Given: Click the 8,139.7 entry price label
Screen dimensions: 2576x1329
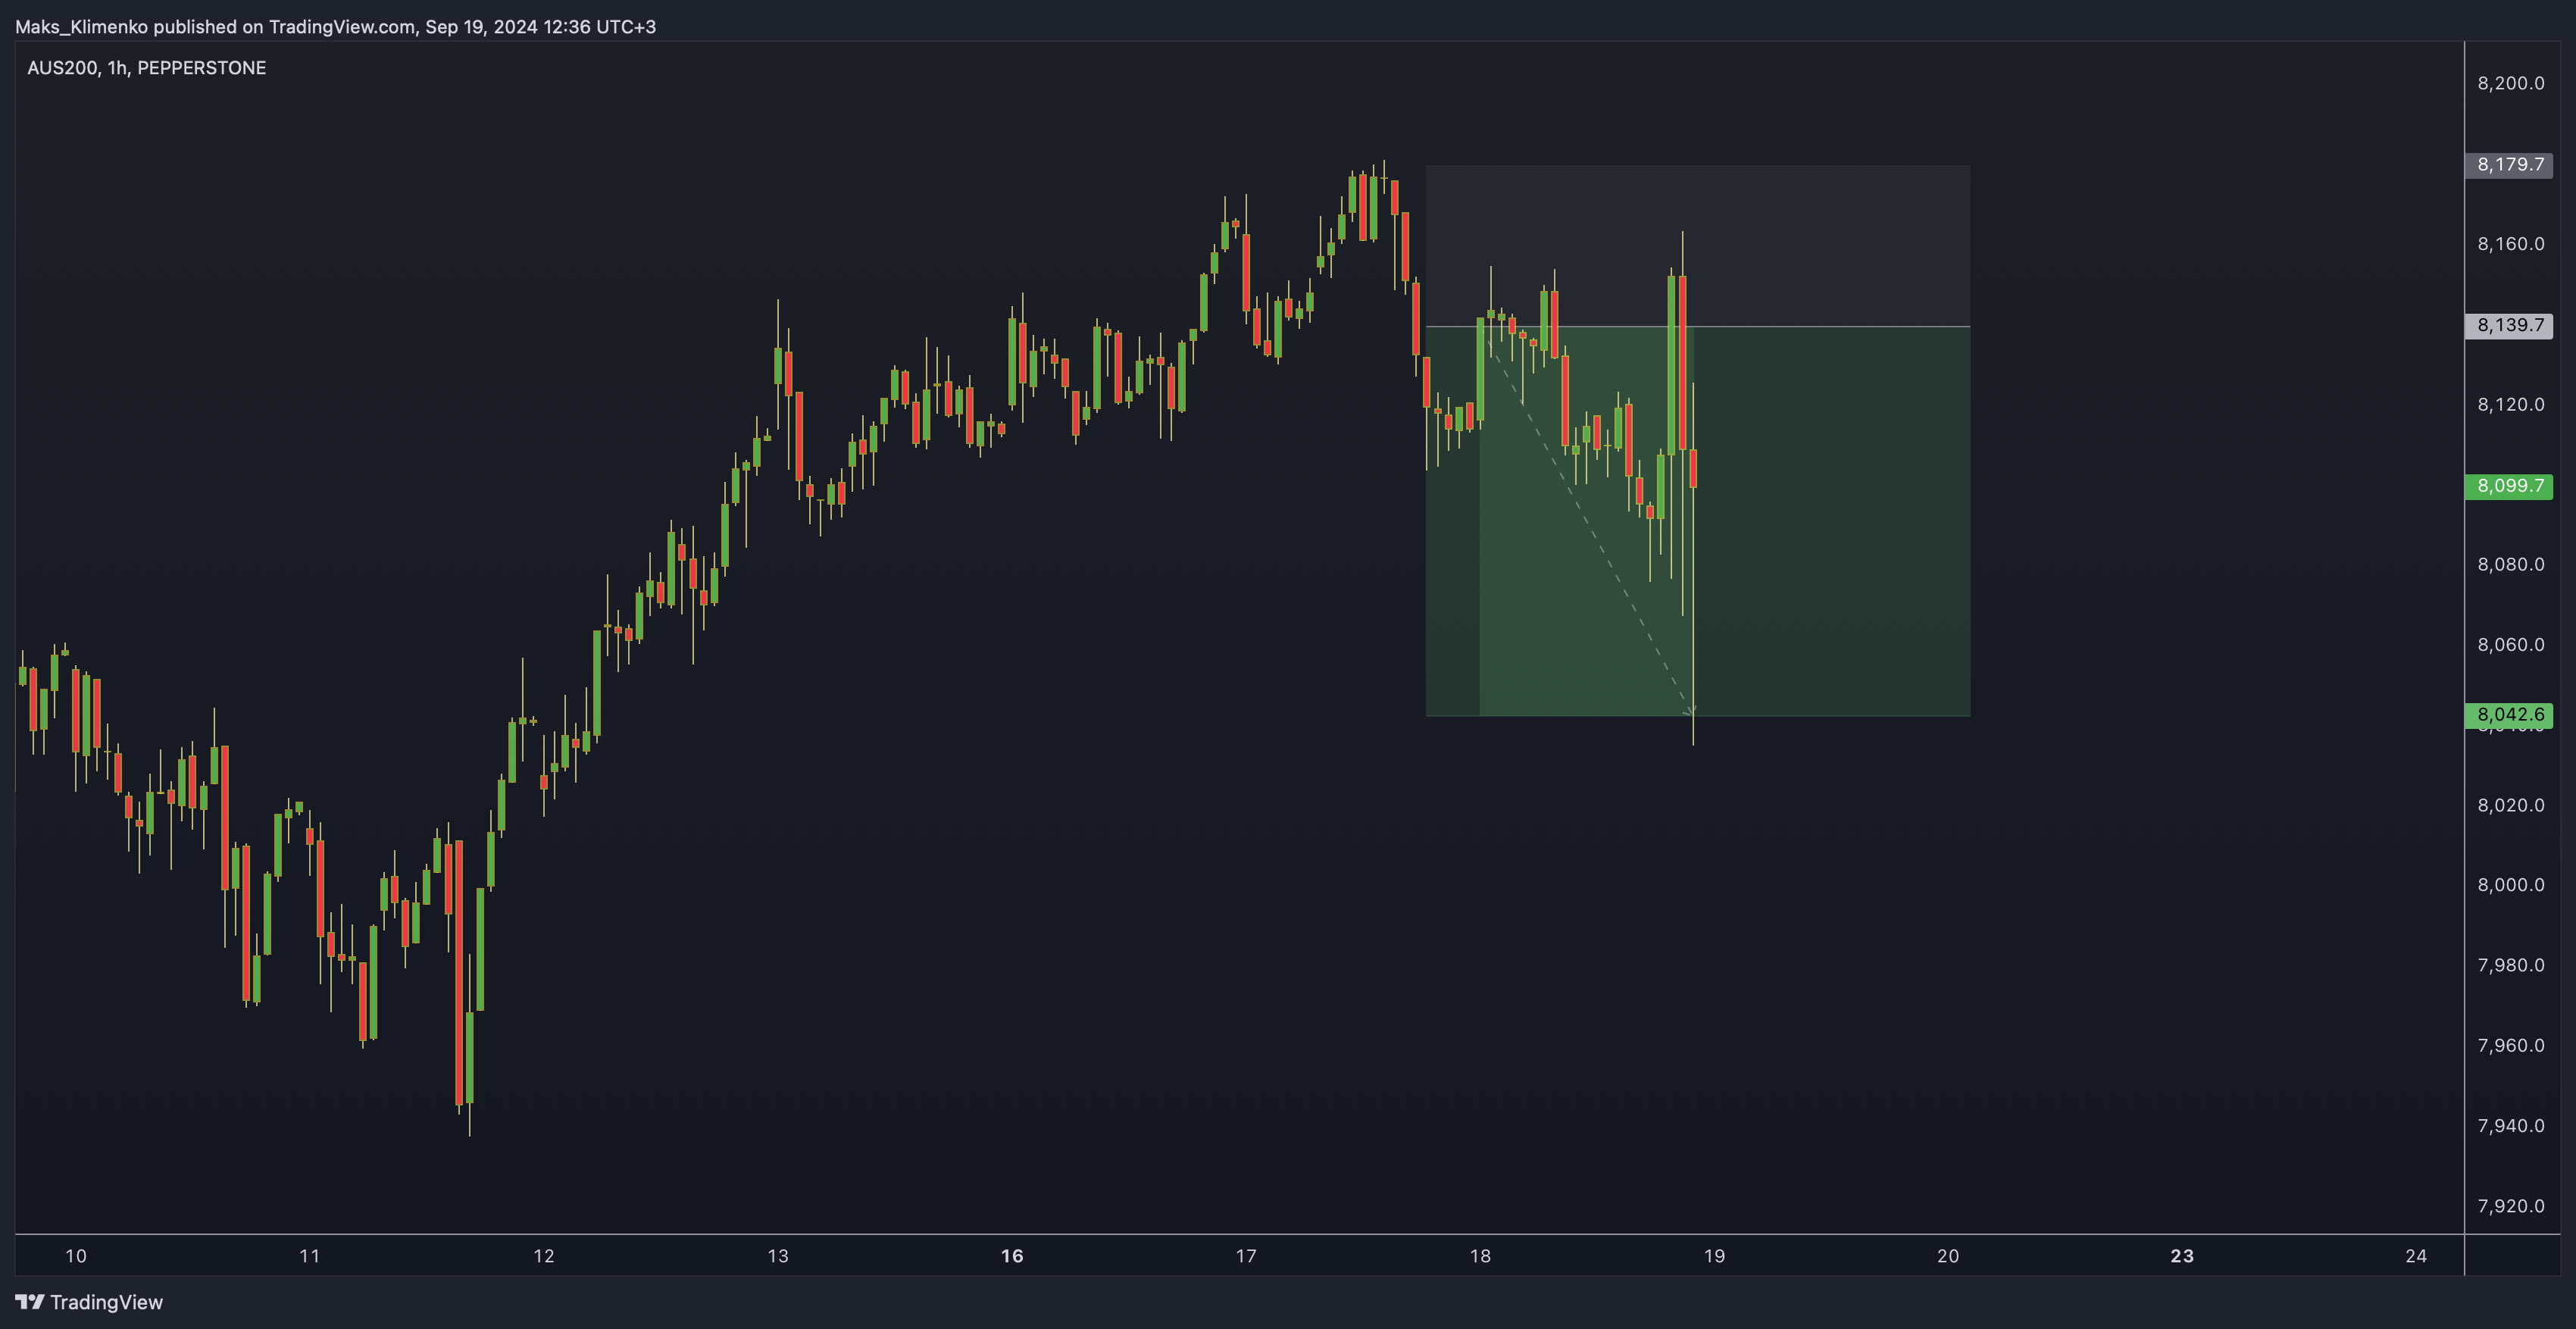Looking at the screenshot, I should 2509,325.
